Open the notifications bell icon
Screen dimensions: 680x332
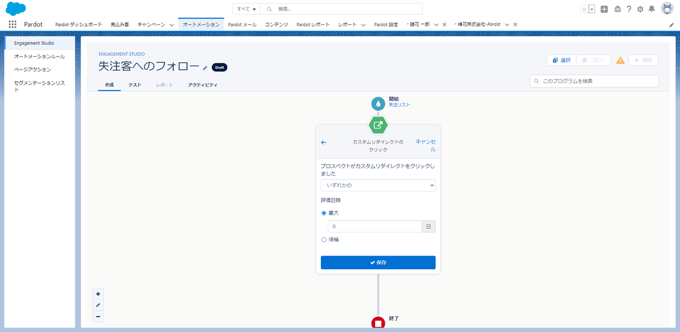click(652, 9)
